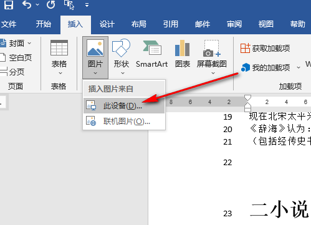Switch to the 审阅 tab
Viewport: 311px width, 225px height.
coord(234,24)
